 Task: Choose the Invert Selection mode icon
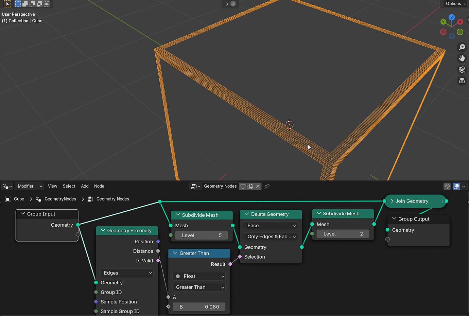pos(39,4)
